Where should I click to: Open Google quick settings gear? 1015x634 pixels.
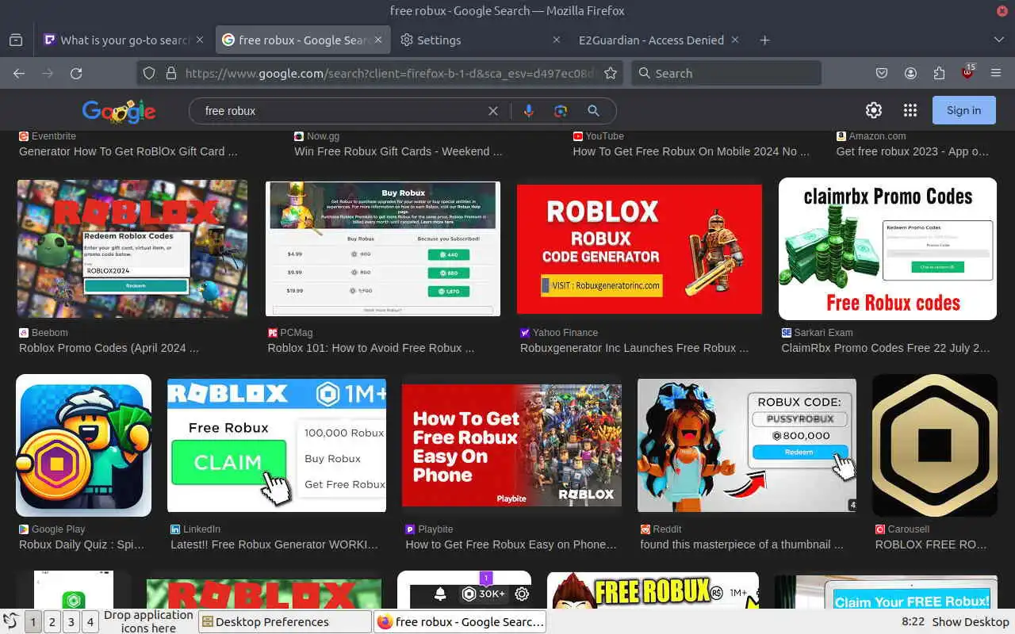tap(874, 110)
